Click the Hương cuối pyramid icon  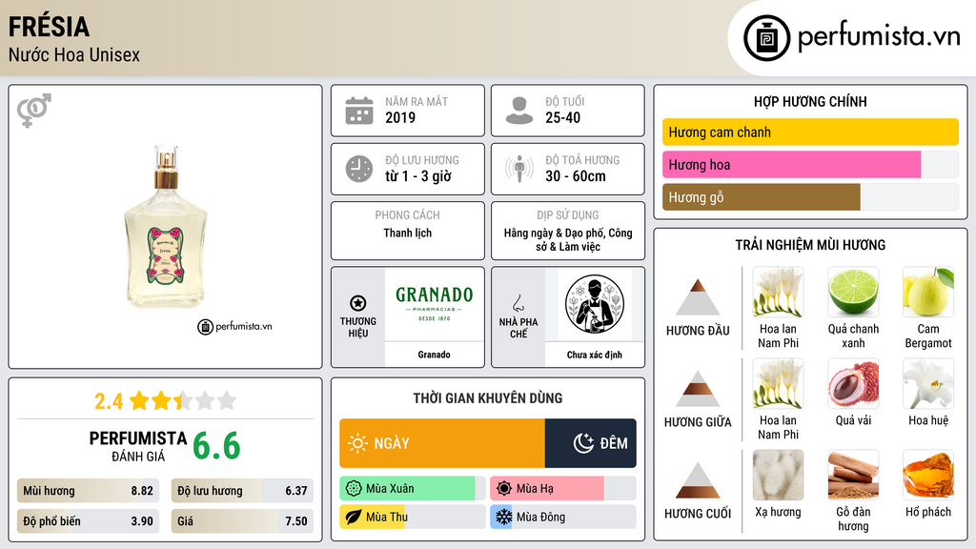698,480
